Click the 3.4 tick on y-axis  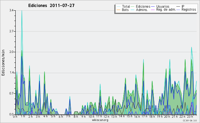[x=11, y=10]
